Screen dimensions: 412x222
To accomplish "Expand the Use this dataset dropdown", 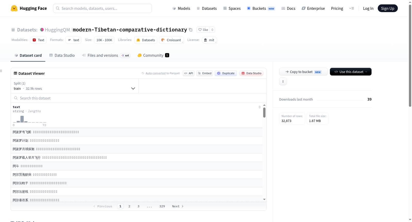I will [351, 72].
